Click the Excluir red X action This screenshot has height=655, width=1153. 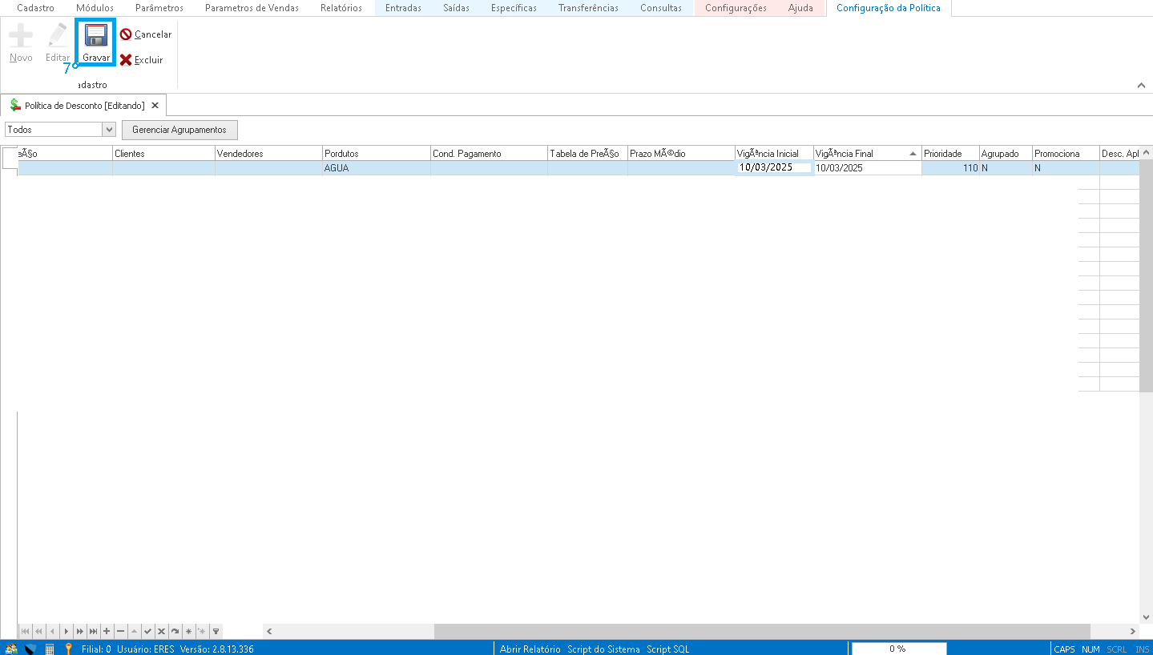click(142, 60)
